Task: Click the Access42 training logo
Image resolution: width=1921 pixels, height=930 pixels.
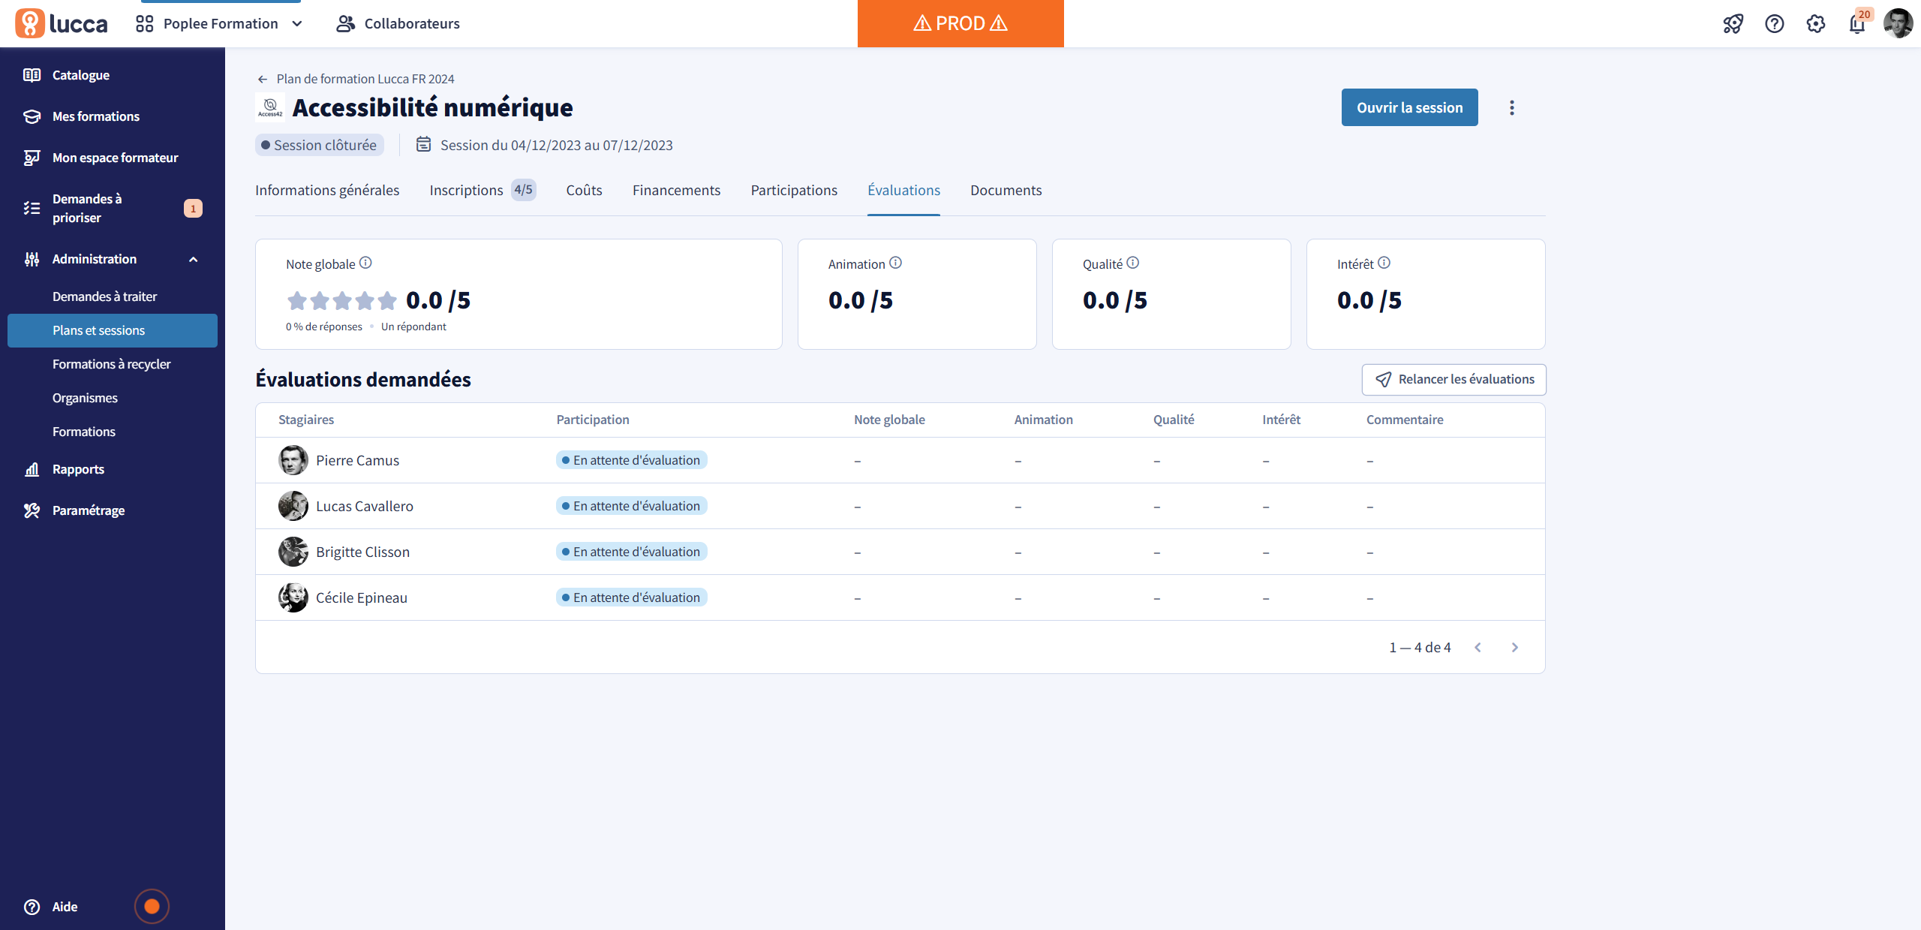Action: pyautogui.click(x=270, y=107)
